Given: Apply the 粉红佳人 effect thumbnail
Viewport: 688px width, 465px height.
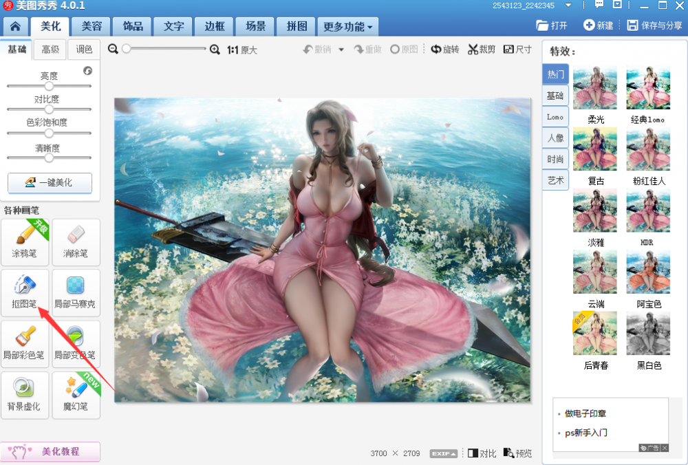Looking at the screenshot, I should click(x=648, y=149).
